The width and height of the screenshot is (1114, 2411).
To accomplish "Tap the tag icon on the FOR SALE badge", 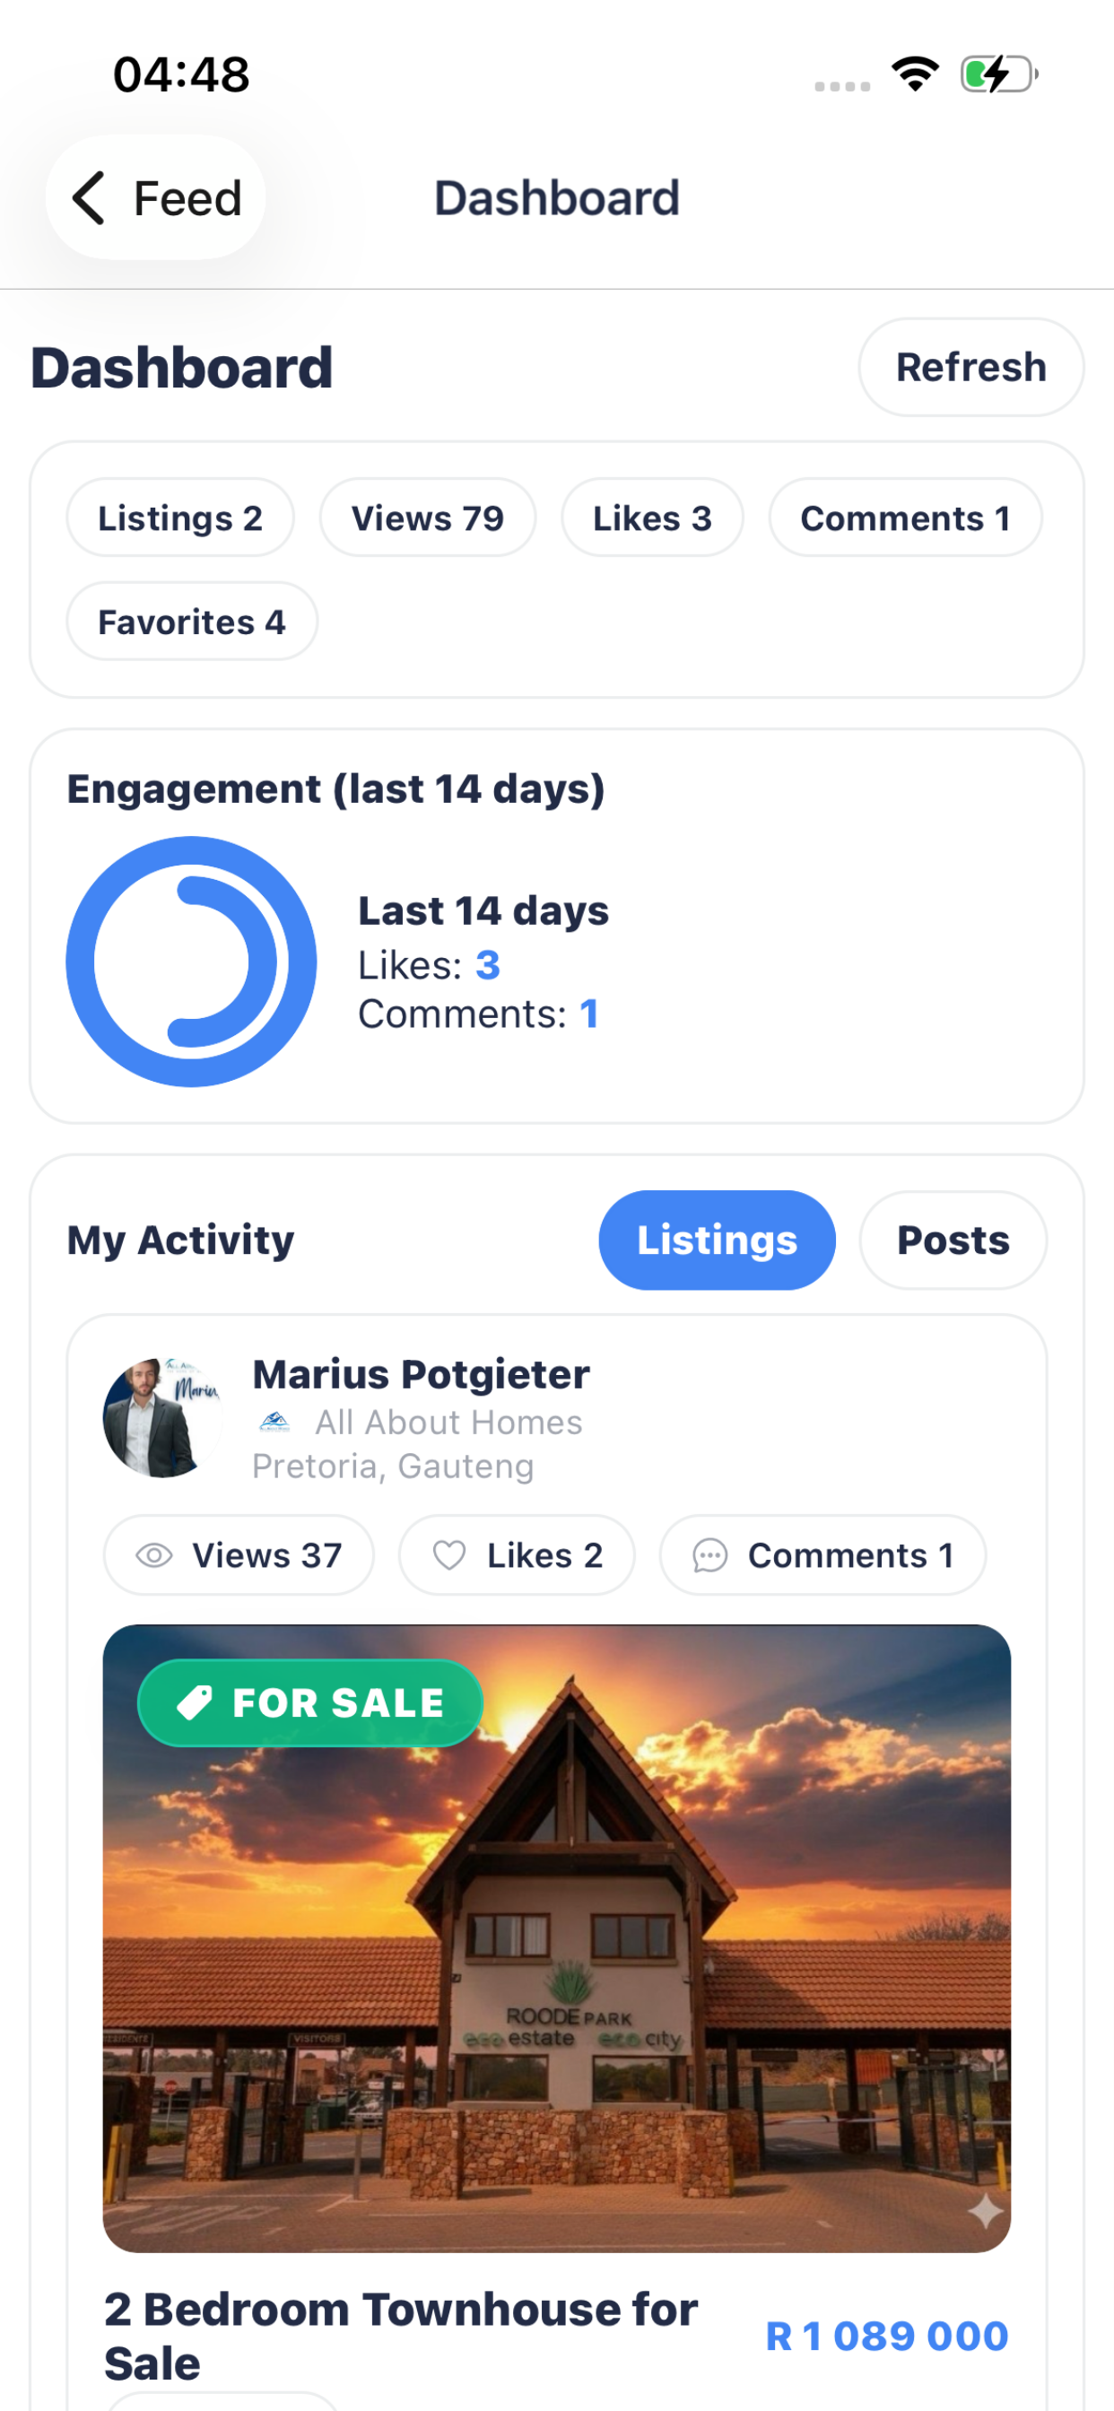I will point(195,1702).
